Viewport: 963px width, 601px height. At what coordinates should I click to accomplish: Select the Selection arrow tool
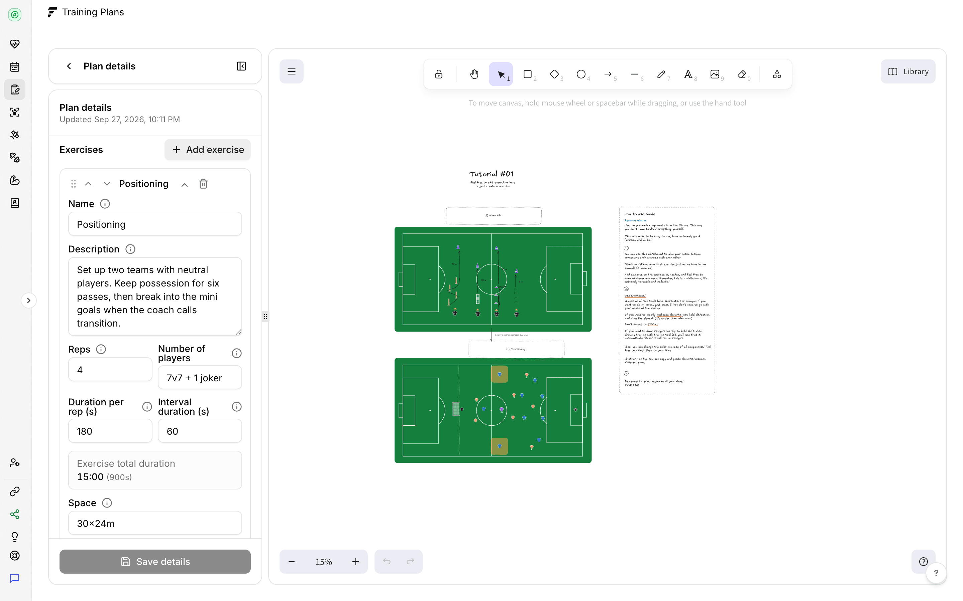tap(501, 74)
